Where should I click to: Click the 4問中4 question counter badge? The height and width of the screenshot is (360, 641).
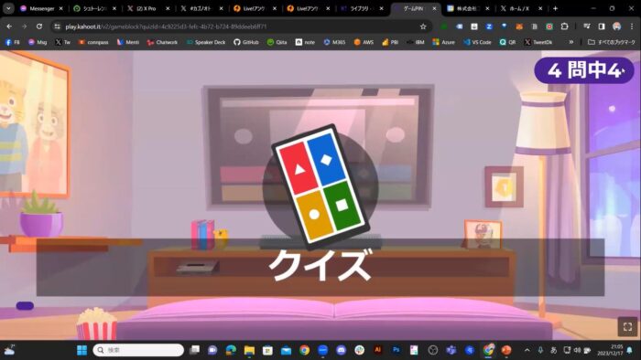(584, 70)
